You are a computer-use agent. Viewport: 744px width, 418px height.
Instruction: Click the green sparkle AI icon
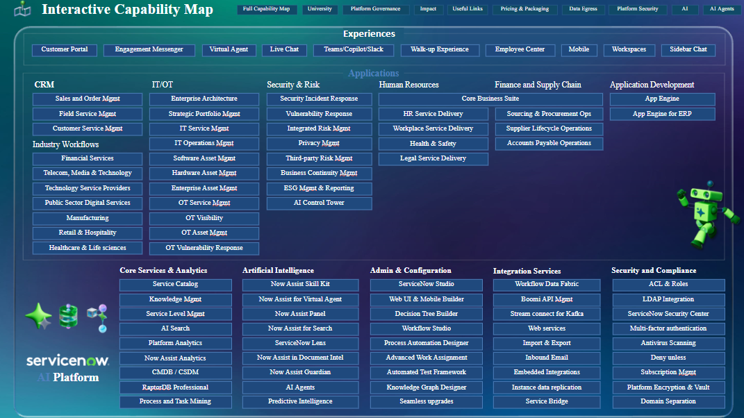(x=38, y=316)
